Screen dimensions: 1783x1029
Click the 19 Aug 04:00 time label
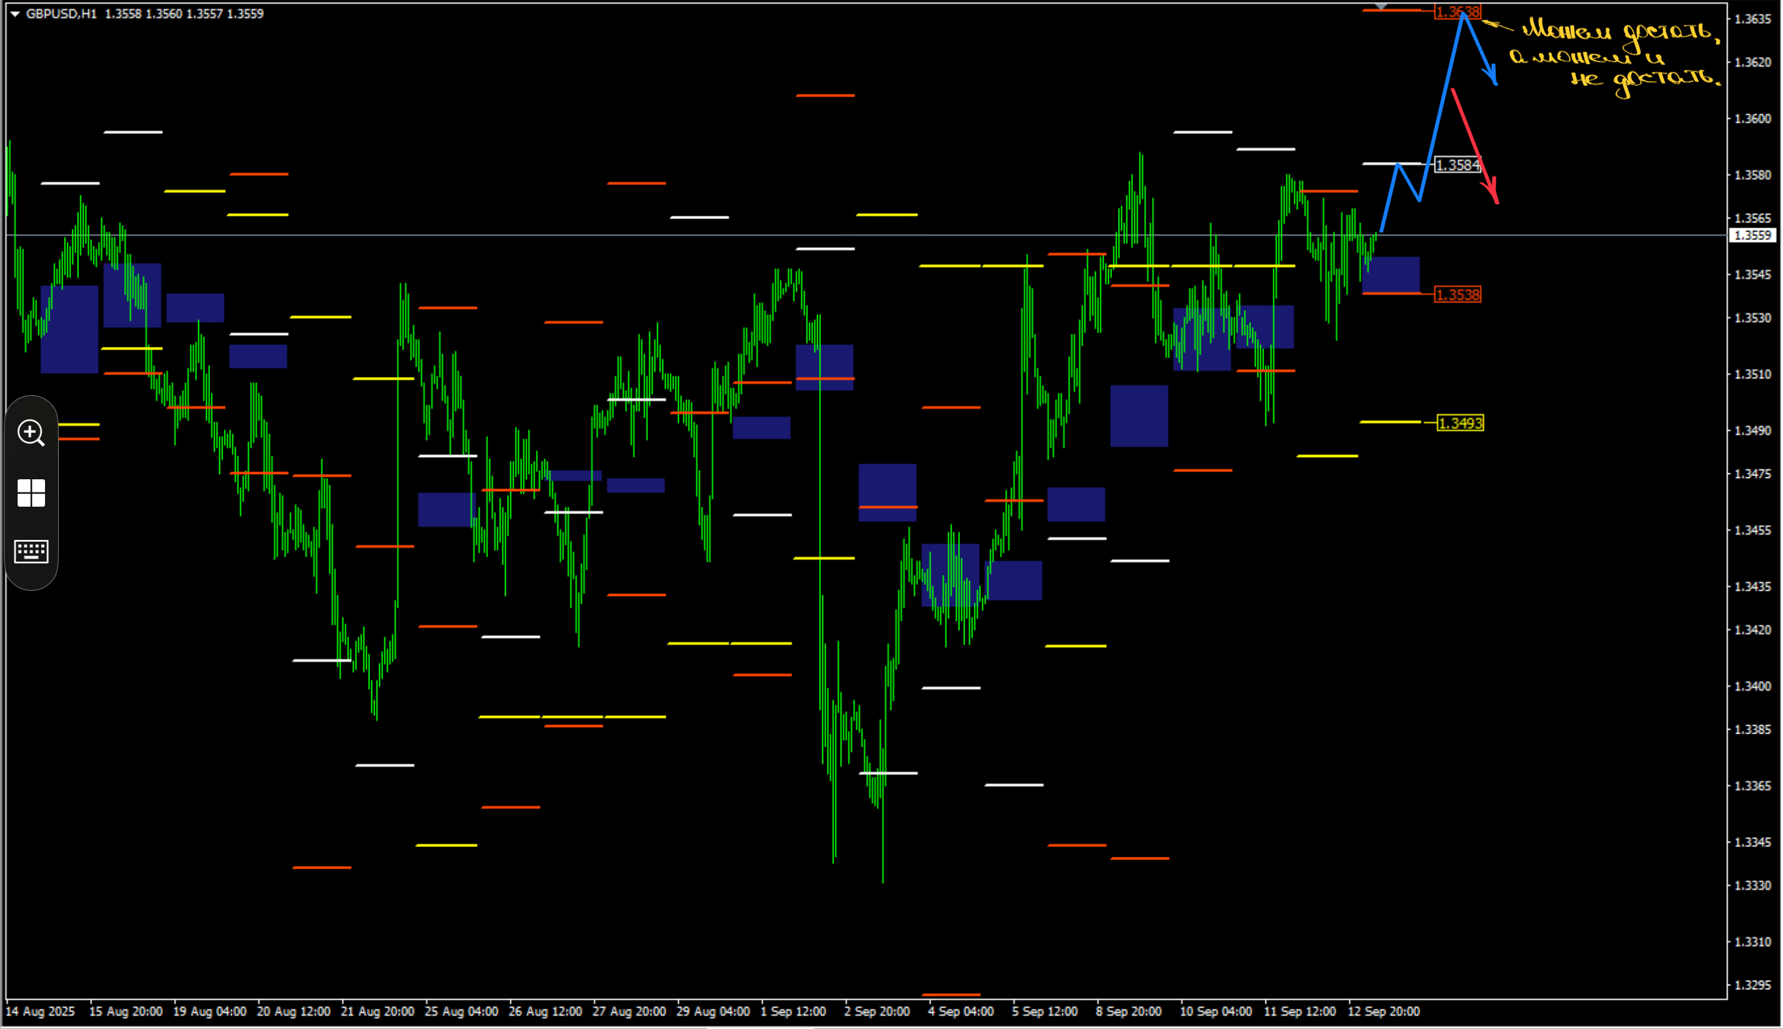coord(209,1011)
